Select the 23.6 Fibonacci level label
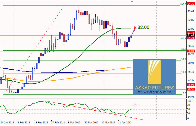Image resolution: width=196 pixels, height=126 pixels. tap(183, 72)
